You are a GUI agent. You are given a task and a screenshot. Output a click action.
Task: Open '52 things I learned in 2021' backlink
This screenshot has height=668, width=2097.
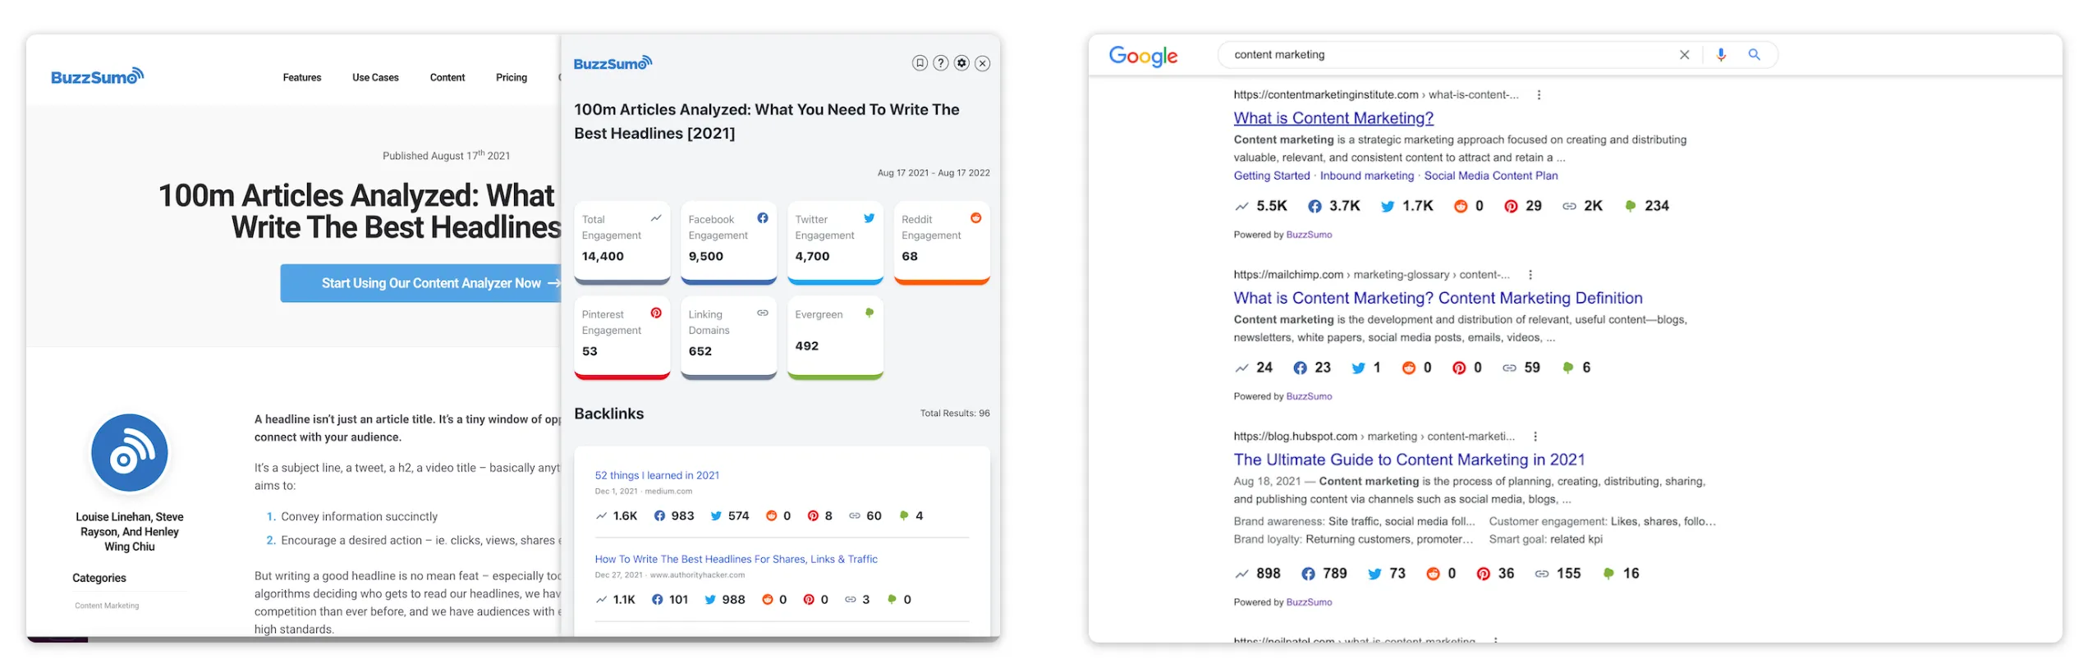(x=656, y=475)
